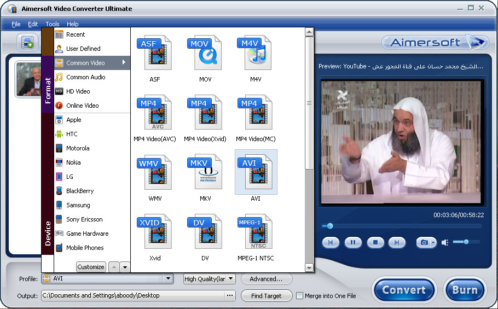Open the Online Video category
Image resolution: width=498 pixels, height=309 pixels.
(x=92, y=106)
